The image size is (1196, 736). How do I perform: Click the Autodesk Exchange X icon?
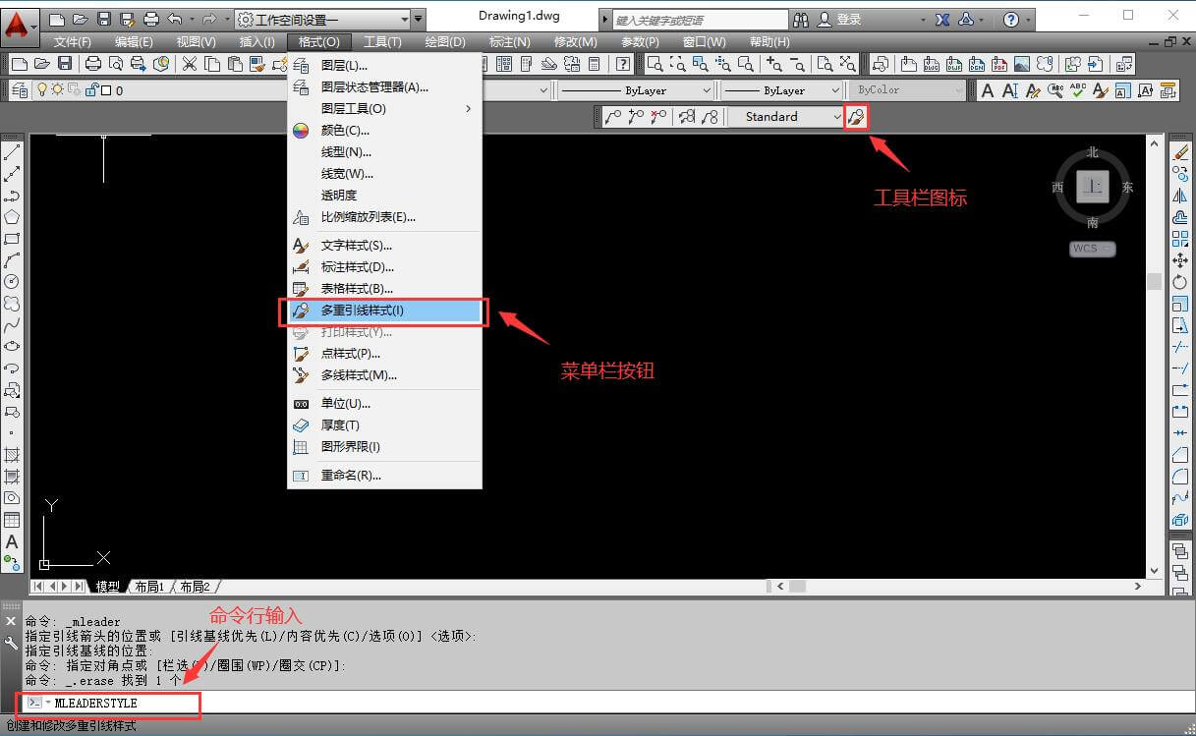click(x=942, y=19)
